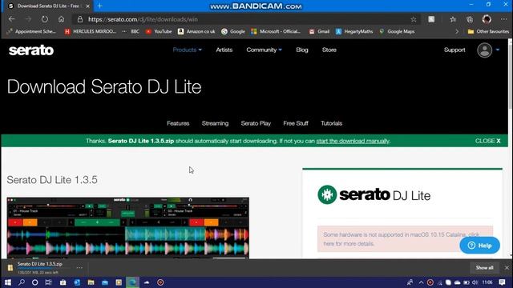Go back with the browser back arrow
This screenshot has height=288, width=513.
[x=12, y=19]
